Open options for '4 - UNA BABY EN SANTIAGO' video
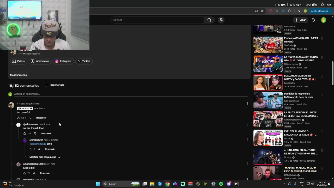 [322, 151]
